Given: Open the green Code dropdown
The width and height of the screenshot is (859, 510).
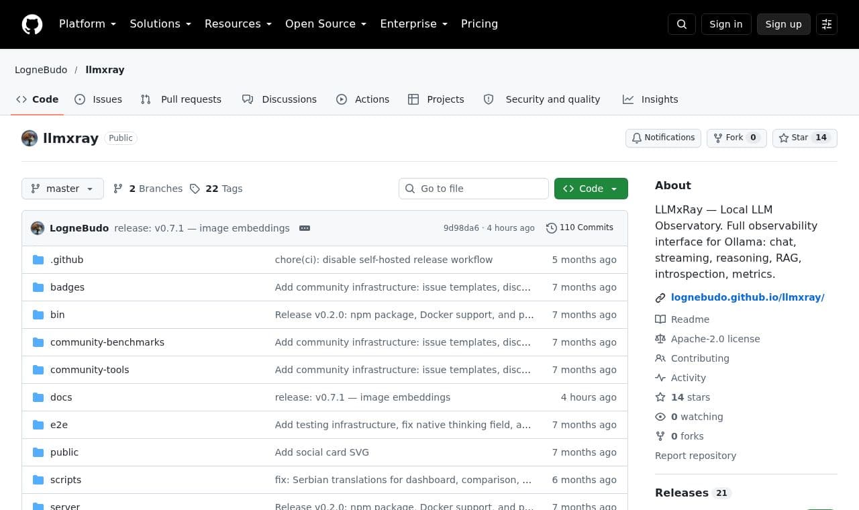Looking at the screenshot, I should pyautogui.click(x=591, y=189).
